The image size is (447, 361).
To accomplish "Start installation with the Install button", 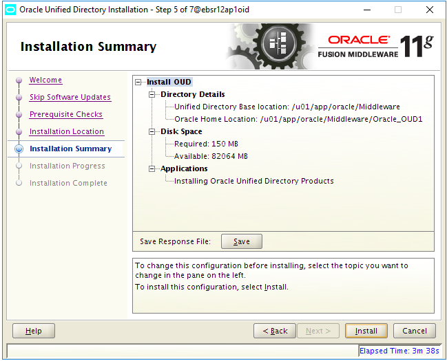I will pyautogui.click(x=366, y=331).
